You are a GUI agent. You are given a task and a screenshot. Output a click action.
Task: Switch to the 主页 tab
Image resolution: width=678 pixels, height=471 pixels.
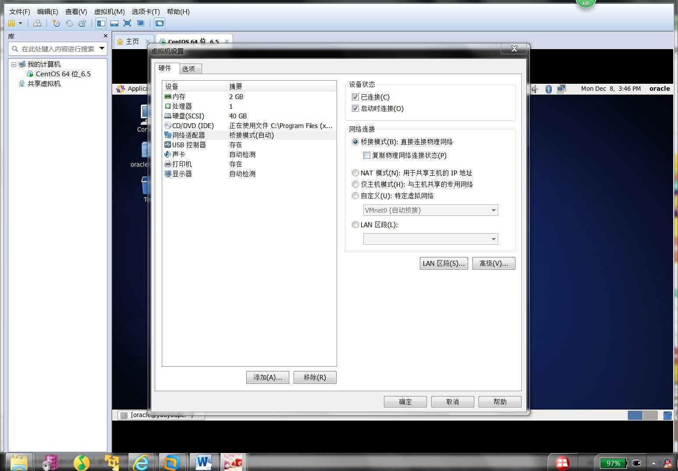coord(132,41)
